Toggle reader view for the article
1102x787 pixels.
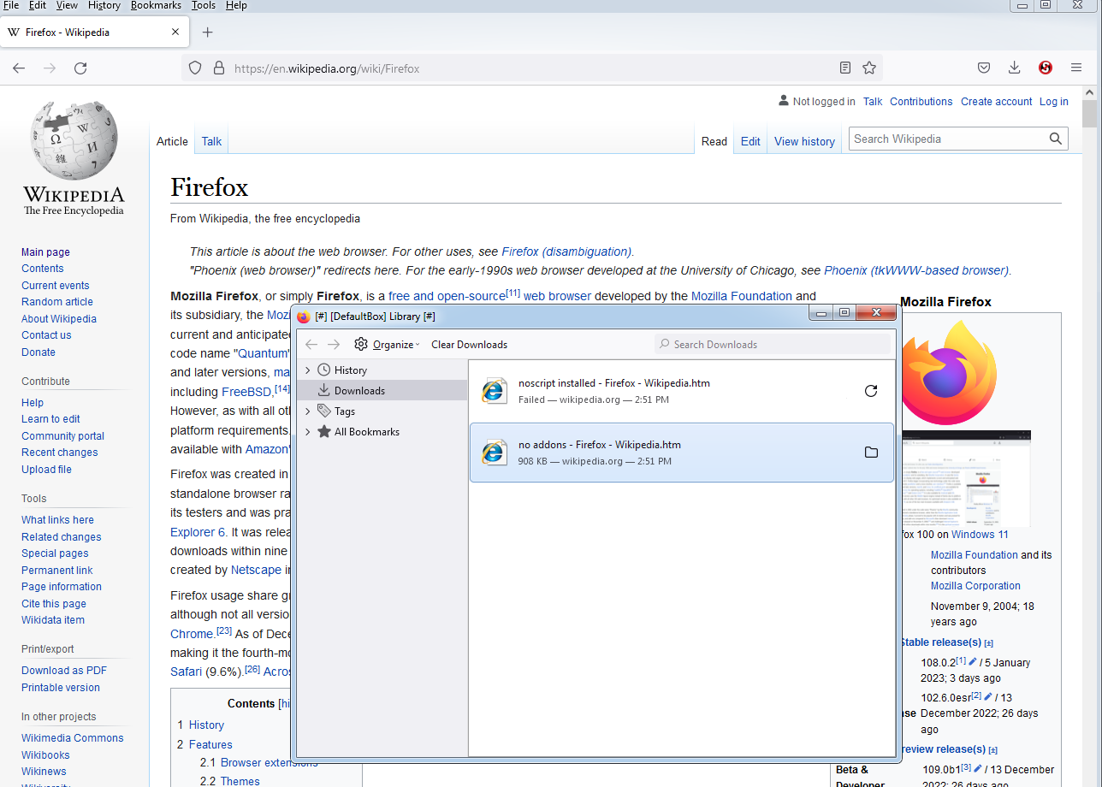coord(844,67)
